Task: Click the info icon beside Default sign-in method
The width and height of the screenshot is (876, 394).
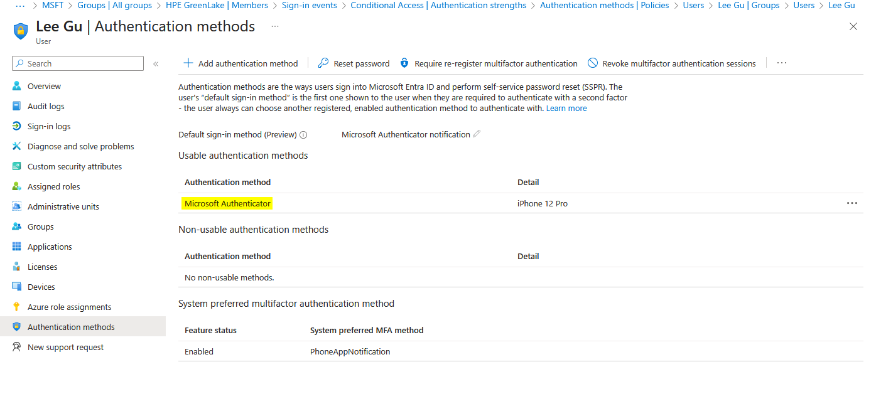Action: [x=303, y=135]
